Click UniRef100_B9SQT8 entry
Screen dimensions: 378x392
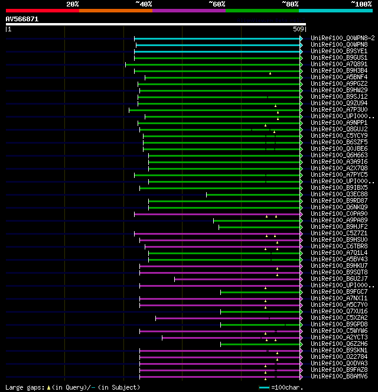coord(339,272)
